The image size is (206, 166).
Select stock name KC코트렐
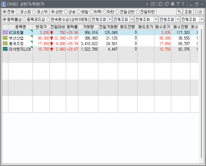pyautogui.click(x=16, y=33)
